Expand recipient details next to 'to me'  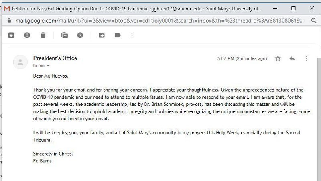pyautogui.click(x=48, y=66)
